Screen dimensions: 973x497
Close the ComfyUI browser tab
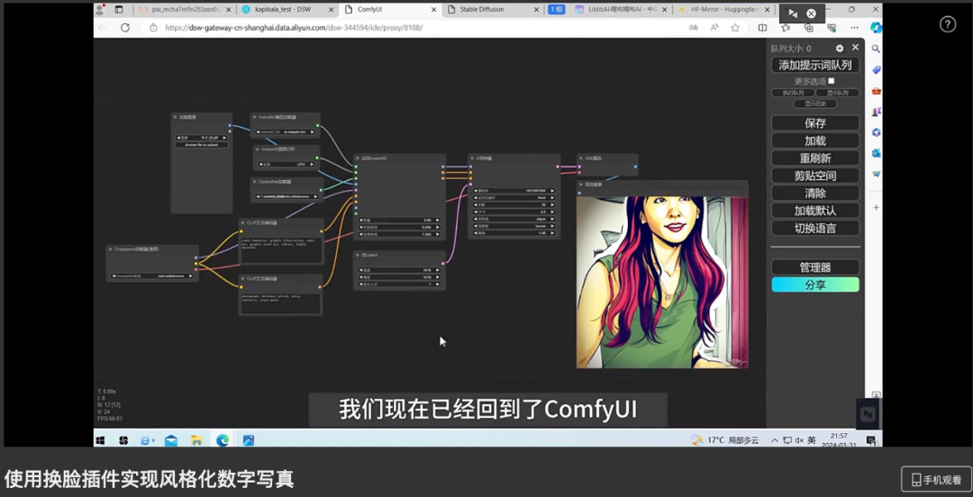pyautogui.click(x=433, y=9)
